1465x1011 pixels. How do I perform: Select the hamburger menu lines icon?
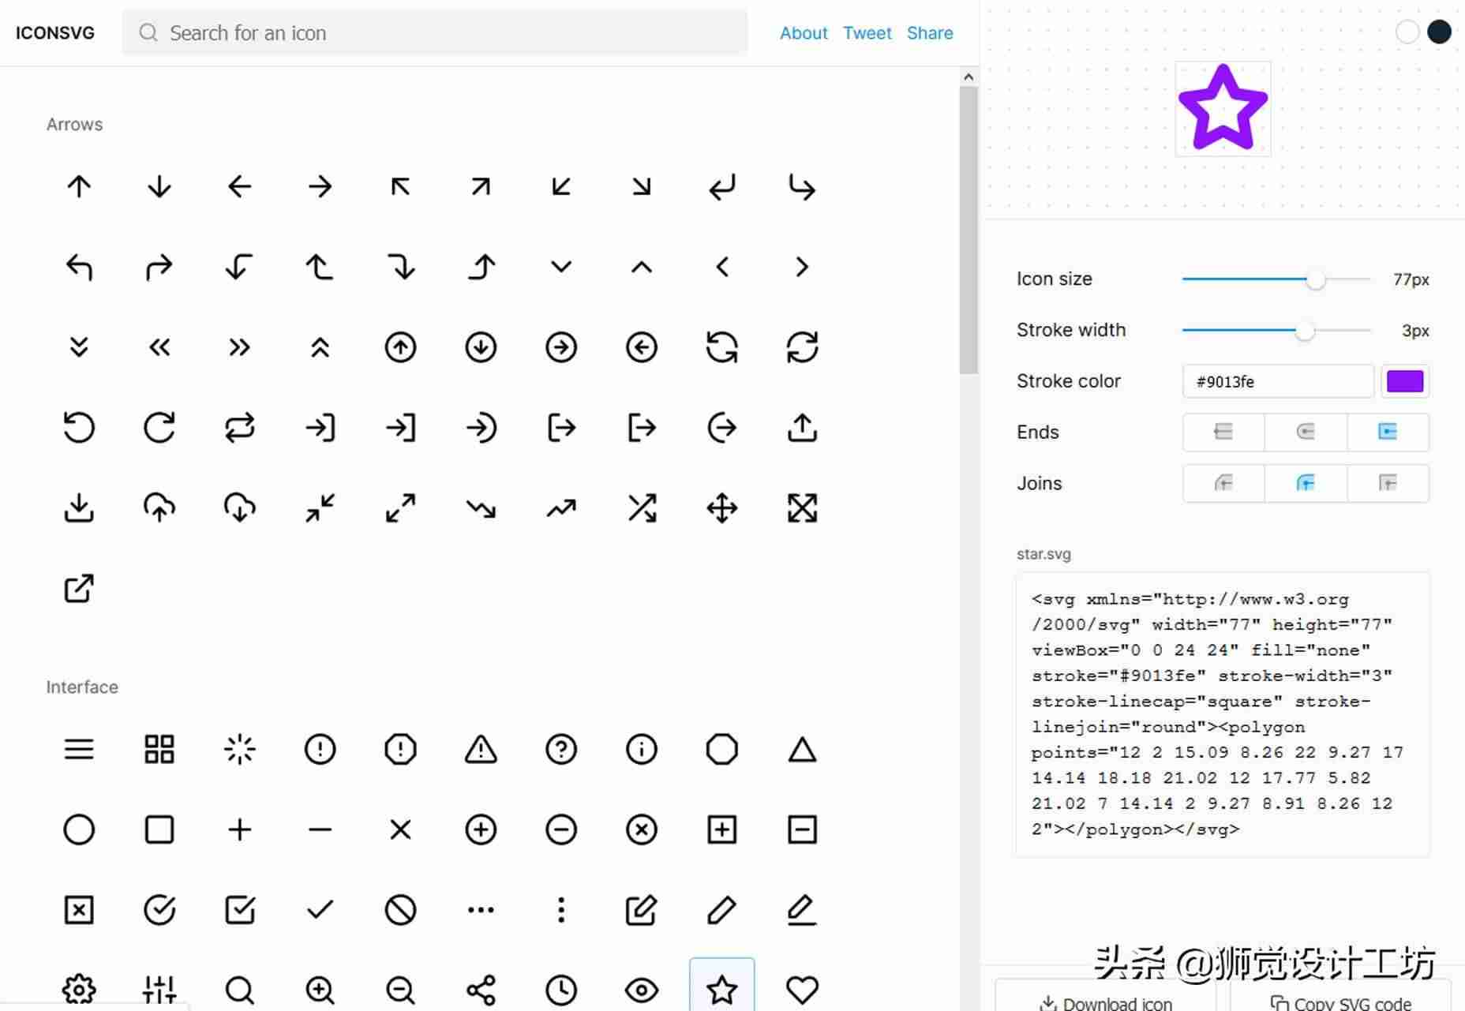click(x=79, y=749)
